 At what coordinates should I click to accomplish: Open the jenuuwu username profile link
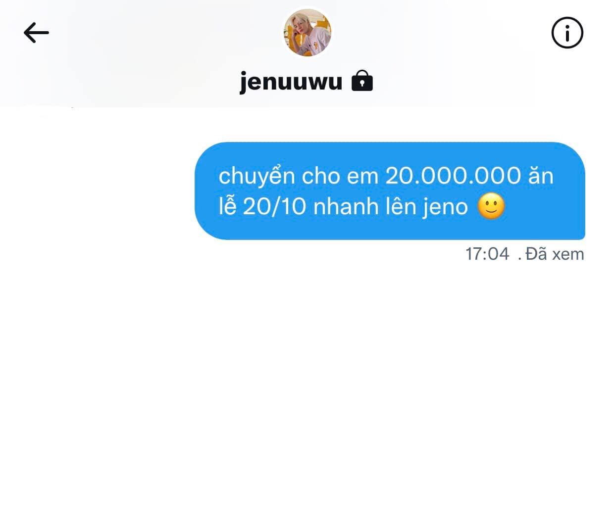coord(291,81)
